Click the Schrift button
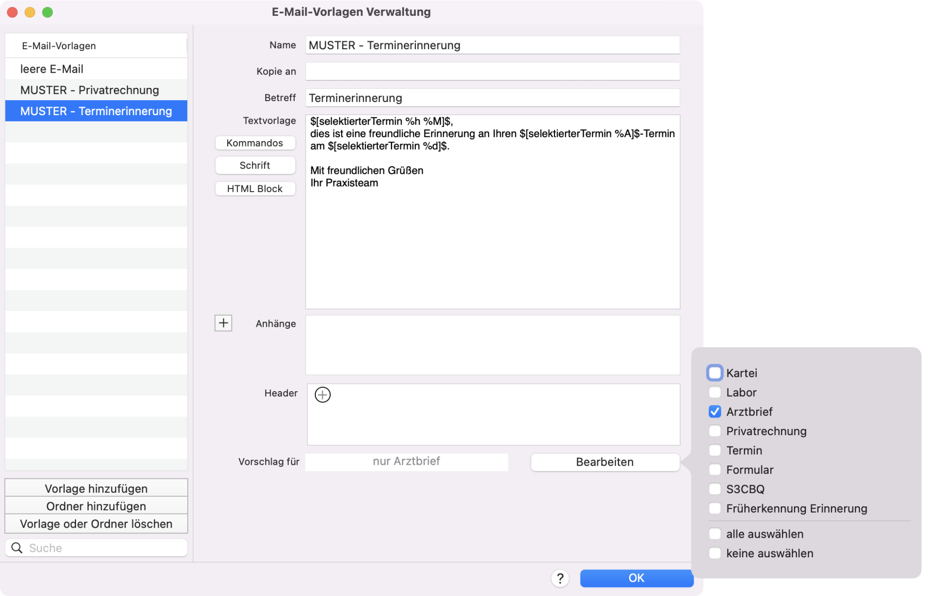Image resolution: width=933 pixels, height=596 pixels. pos(255,165)
